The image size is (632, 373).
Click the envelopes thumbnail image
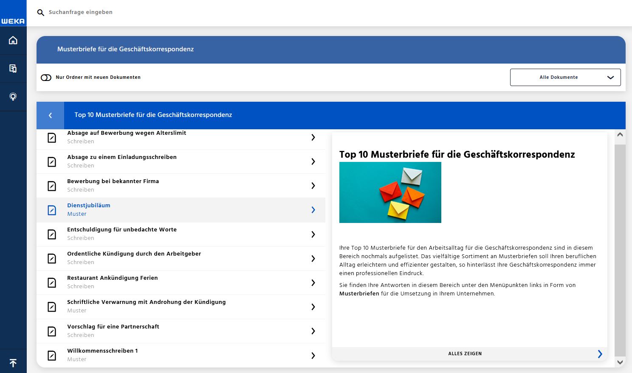point(390,192)
